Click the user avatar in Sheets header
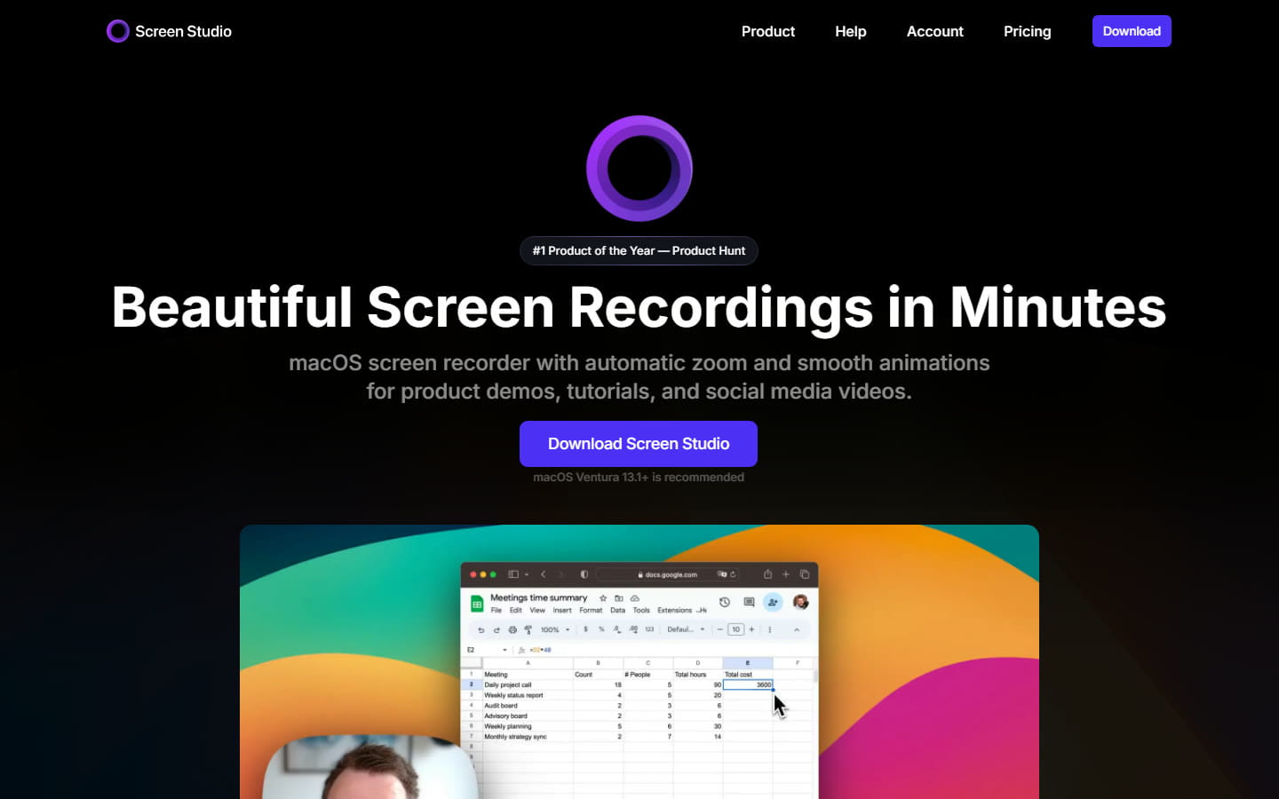 pos(800,602)
